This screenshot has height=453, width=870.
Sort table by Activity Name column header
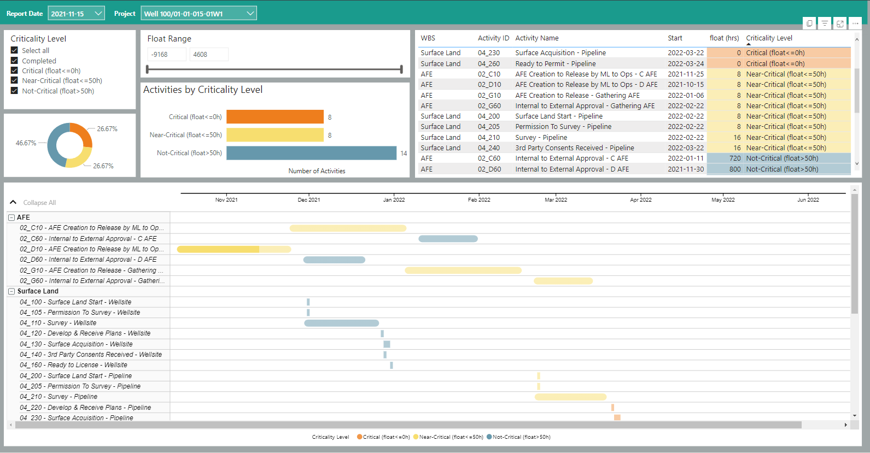[536, 38]
